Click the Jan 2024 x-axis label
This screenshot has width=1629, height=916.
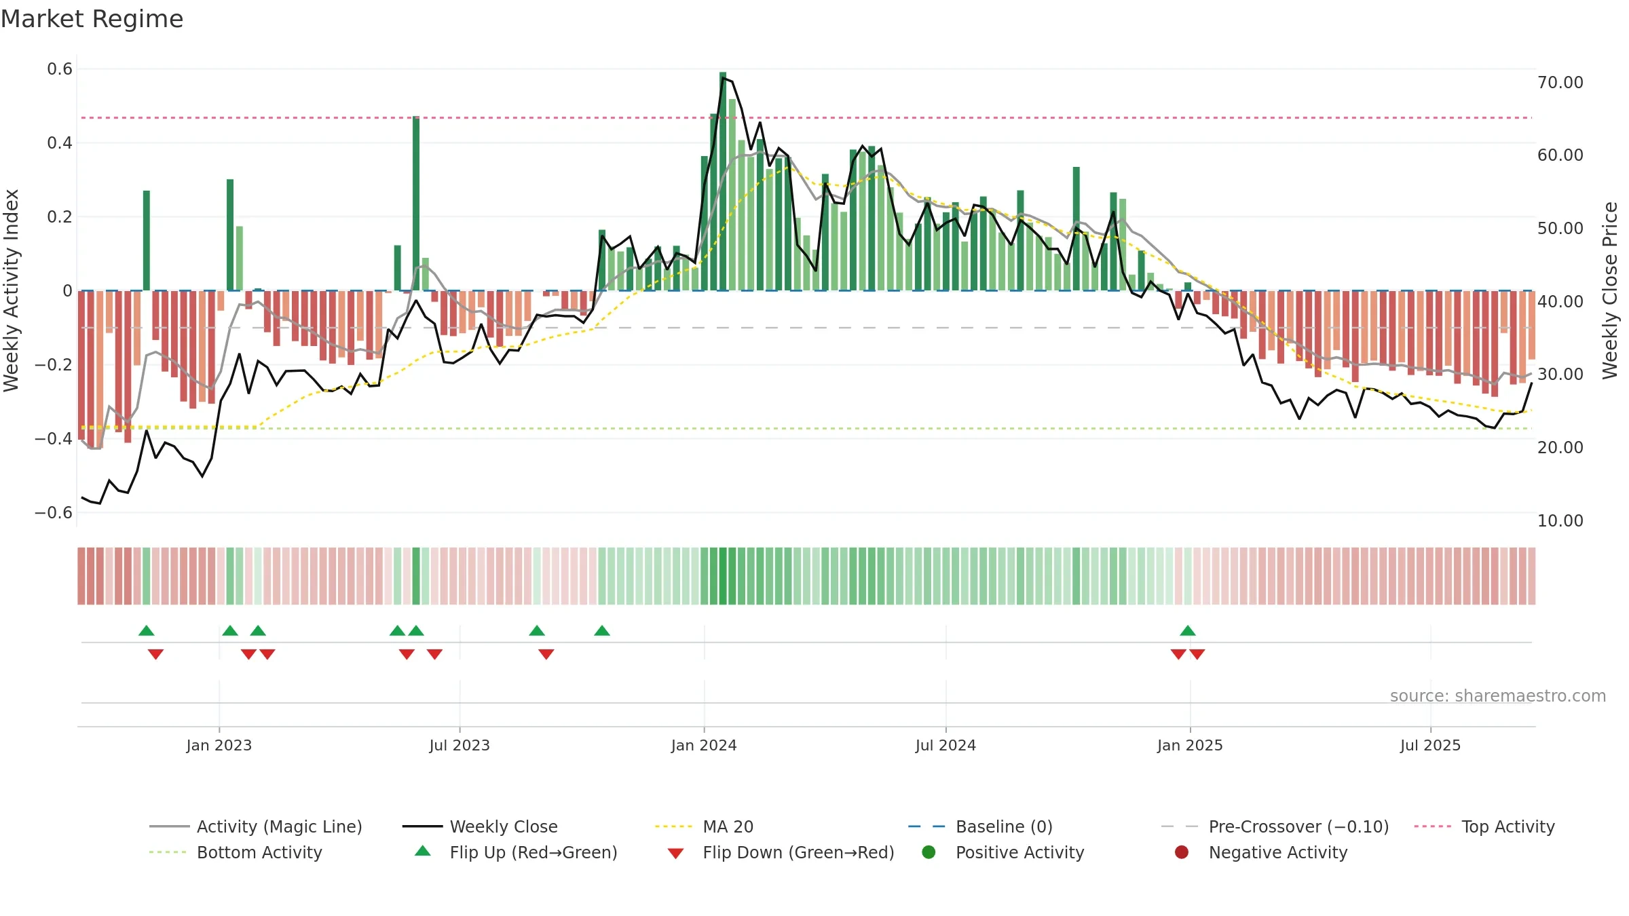(704, 745)
